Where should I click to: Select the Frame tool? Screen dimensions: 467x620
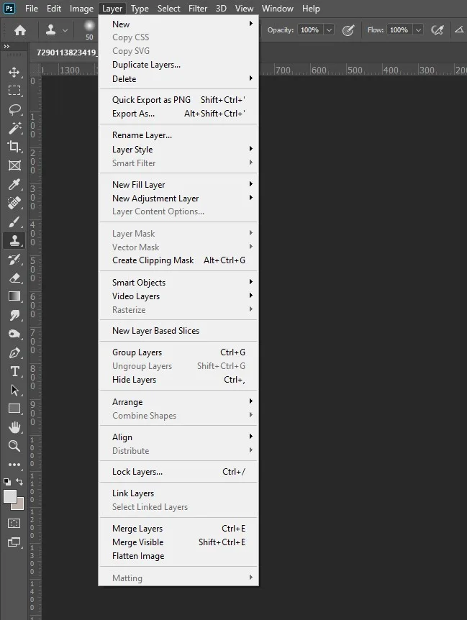click(14, 165)
